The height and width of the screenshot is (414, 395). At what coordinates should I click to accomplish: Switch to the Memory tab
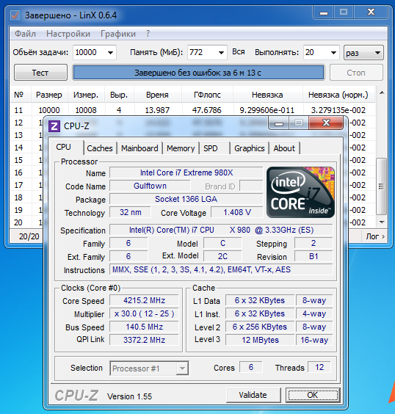pos(181,148)
